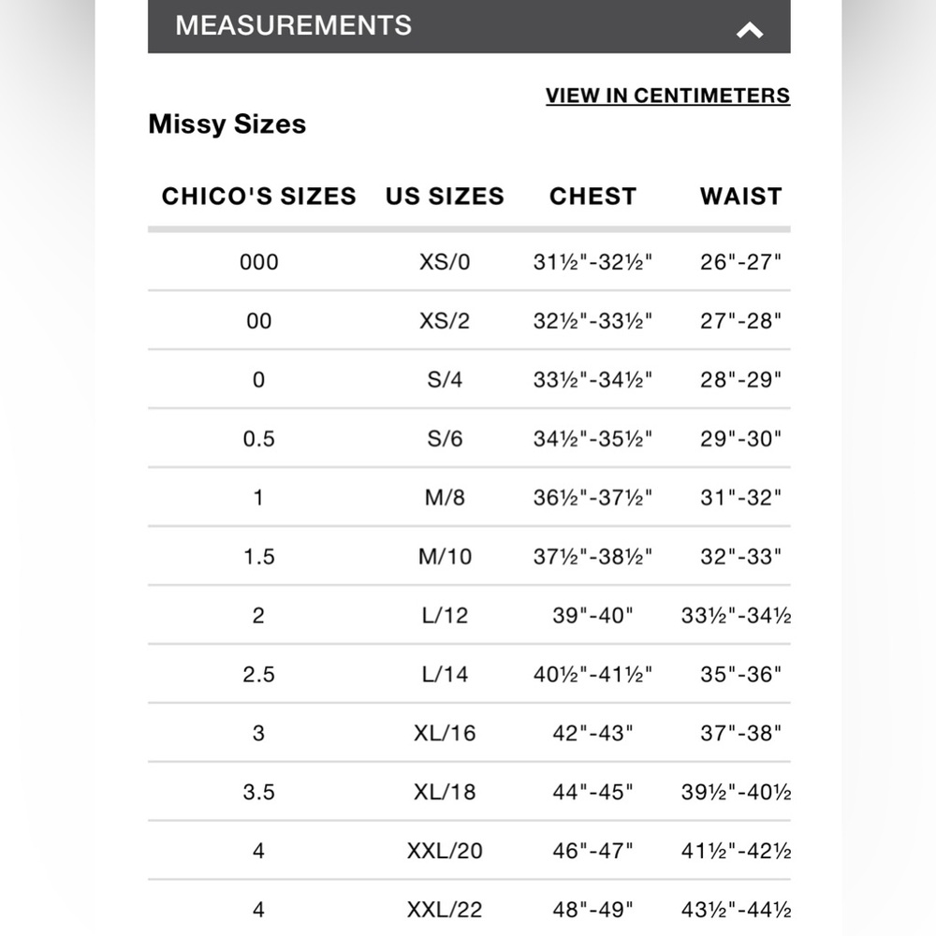The image size is (936, 936).
Task: Select the 32"-33" waist measurement
Action: (x=740, y=556)
